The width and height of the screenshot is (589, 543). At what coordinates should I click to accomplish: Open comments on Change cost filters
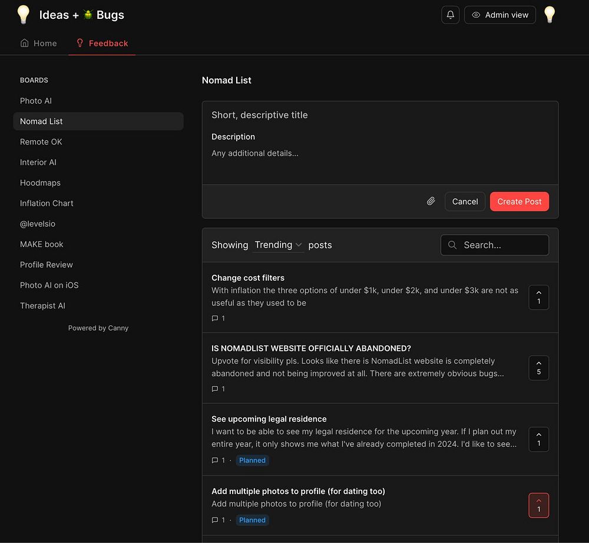click(219, 318)
